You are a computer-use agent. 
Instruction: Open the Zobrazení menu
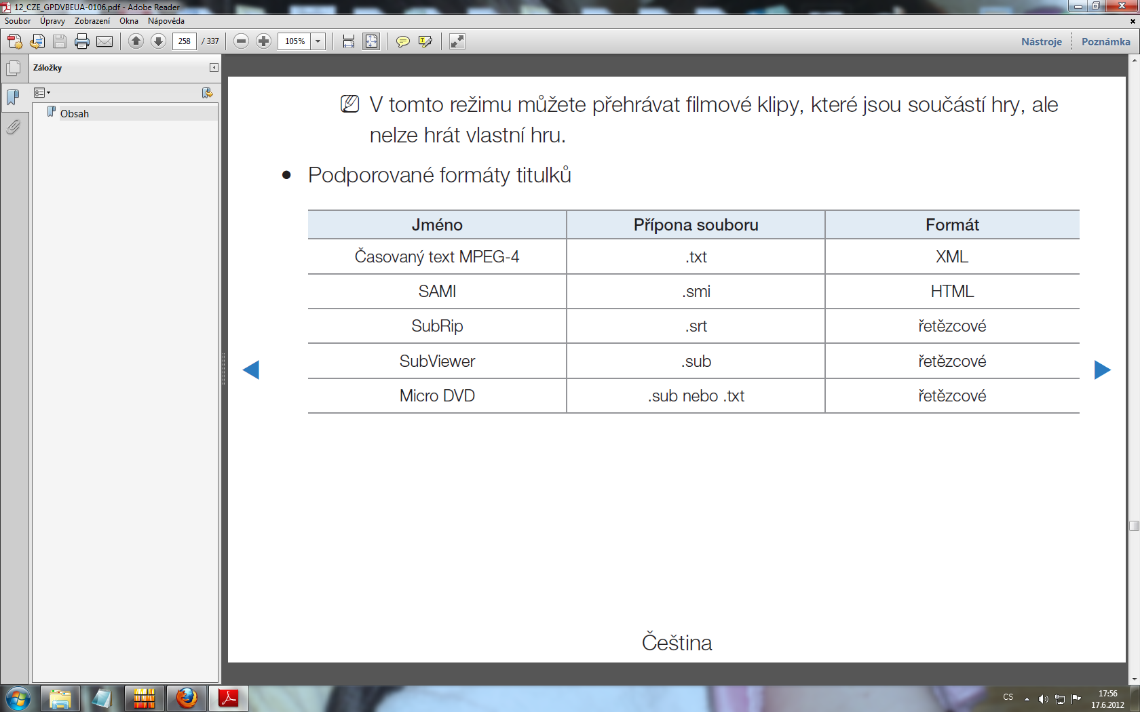[92, 21]
